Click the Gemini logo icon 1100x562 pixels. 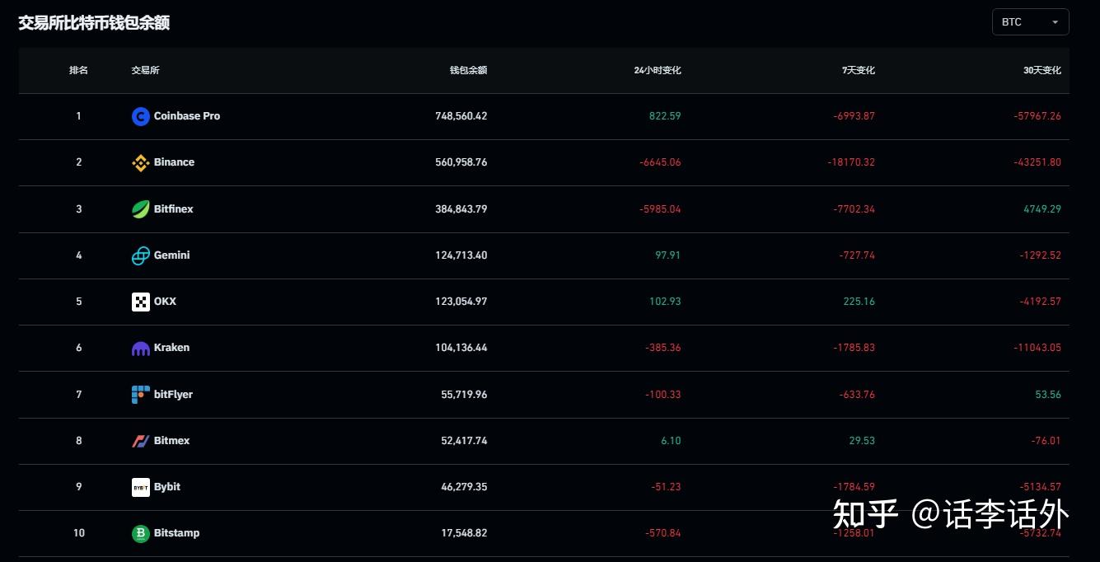[x=140, y=255]
